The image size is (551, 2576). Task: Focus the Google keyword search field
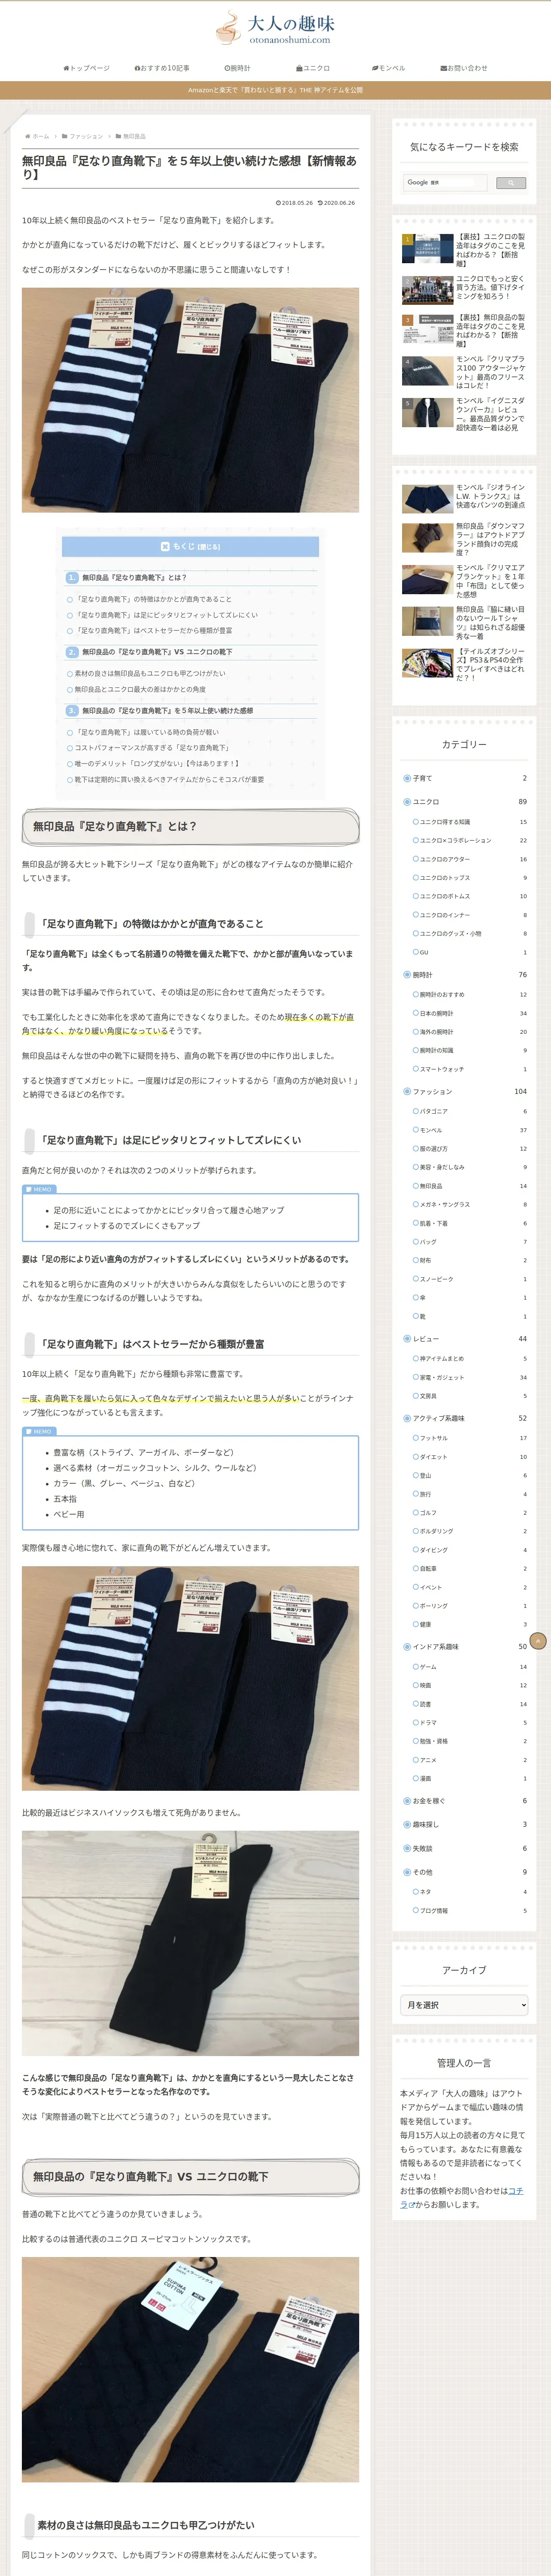(x=446, y=183)
